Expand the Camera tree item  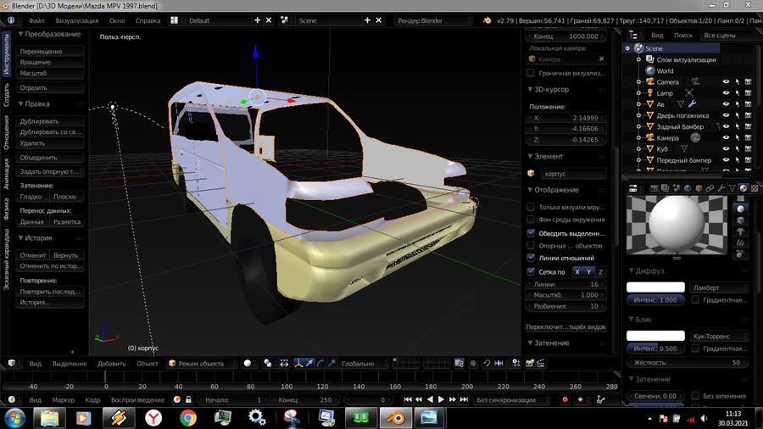point(638,82)
